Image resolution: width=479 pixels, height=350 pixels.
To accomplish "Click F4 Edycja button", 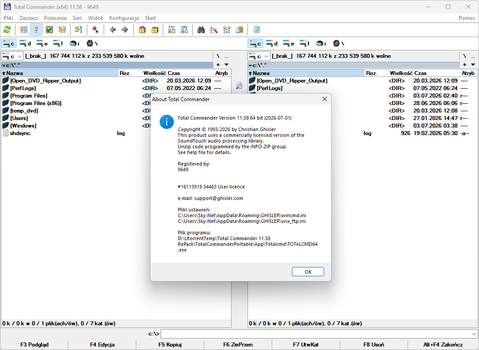I will tap(102, 345).
